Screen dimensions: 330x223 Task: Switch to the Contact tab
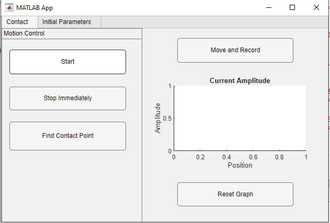click(17, 22)
